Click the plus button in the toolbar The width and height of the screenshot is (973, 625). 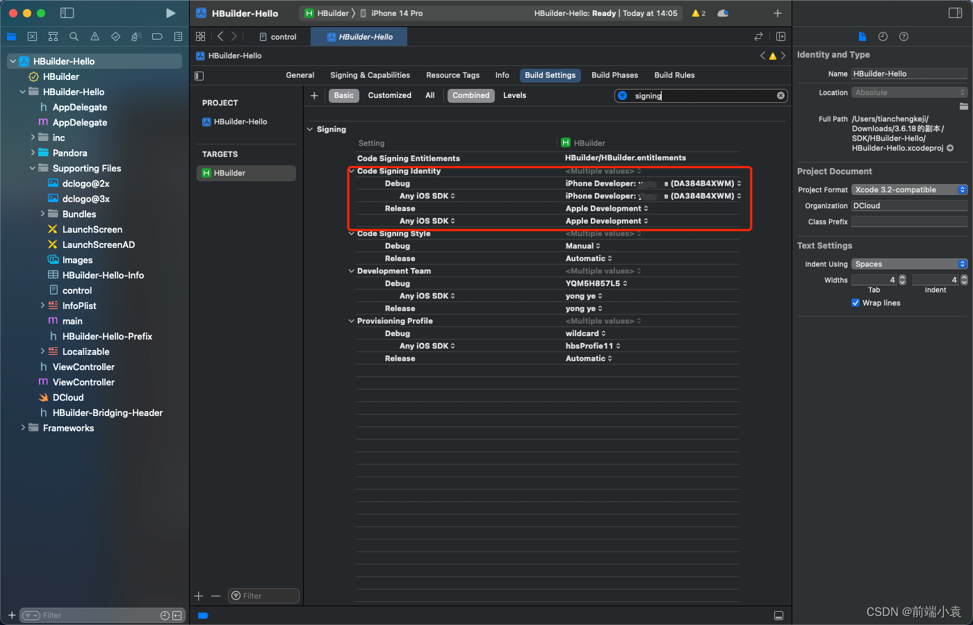click(x=778, y=13)
